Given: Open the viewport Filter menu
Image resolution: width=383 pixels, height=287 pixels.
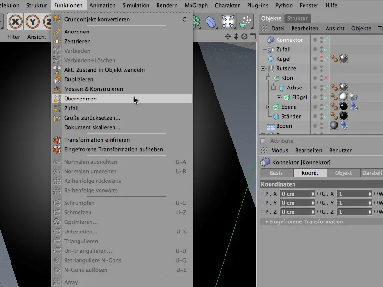Looking at the screenshot, I should [14, 37].
